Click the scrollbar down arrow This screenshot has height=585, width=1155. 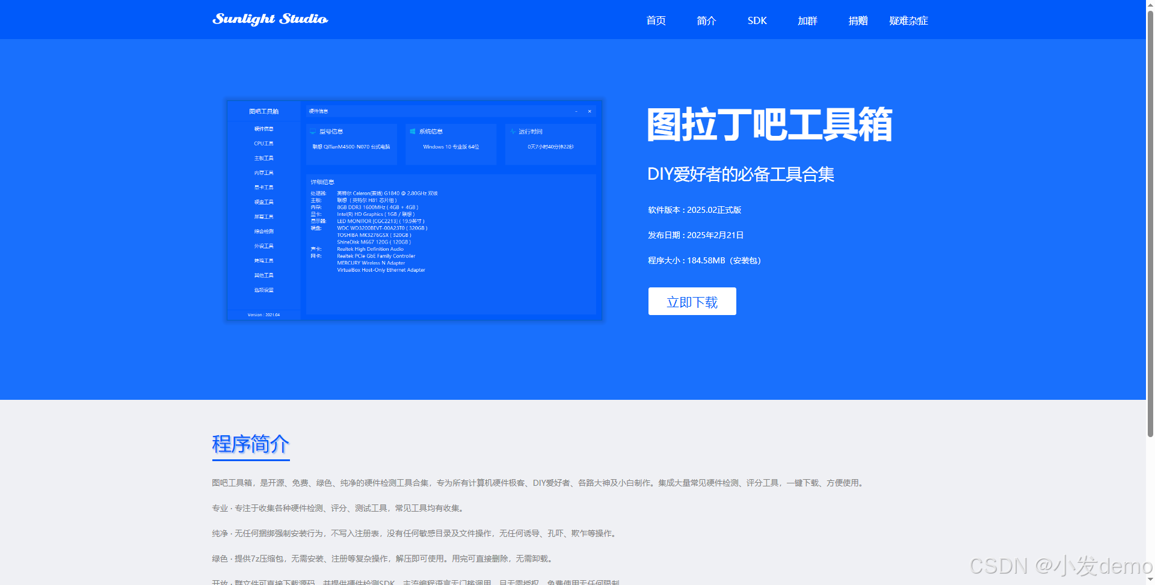(x=1150, y=580)
